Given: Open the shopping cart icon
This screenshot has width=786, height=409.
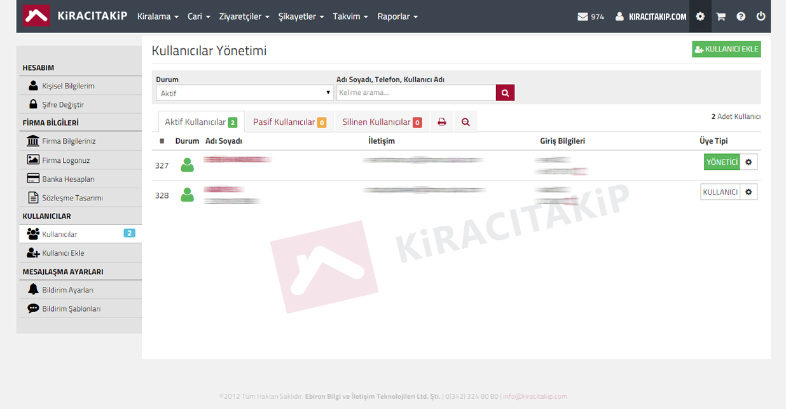Looking at the screenshot, I should click(721, 17).
